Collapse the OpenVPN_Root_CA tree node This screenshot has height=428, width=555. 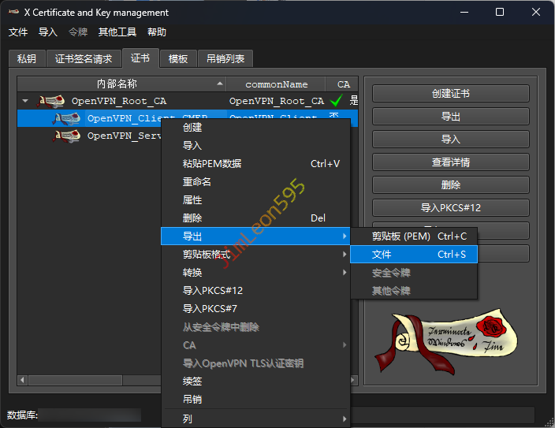25,101
